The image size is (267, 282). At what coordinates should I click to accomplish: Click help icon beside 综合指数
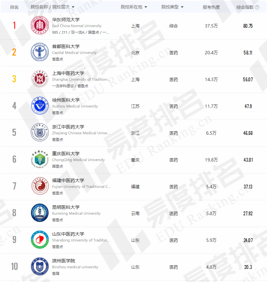click(257, 7)
